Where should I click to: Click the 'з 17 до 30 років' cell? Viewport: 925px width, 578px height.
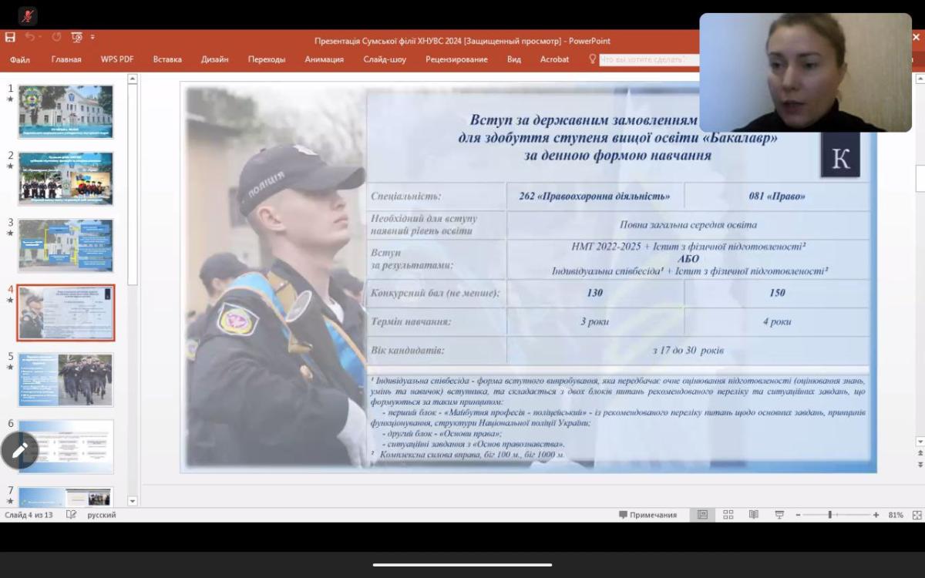coord(688,351)
